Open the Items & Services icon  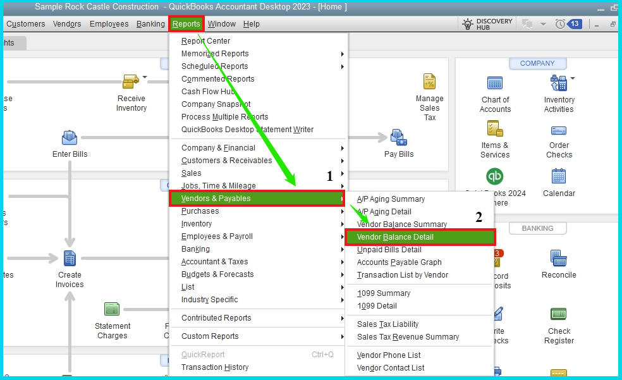point(495,128)
